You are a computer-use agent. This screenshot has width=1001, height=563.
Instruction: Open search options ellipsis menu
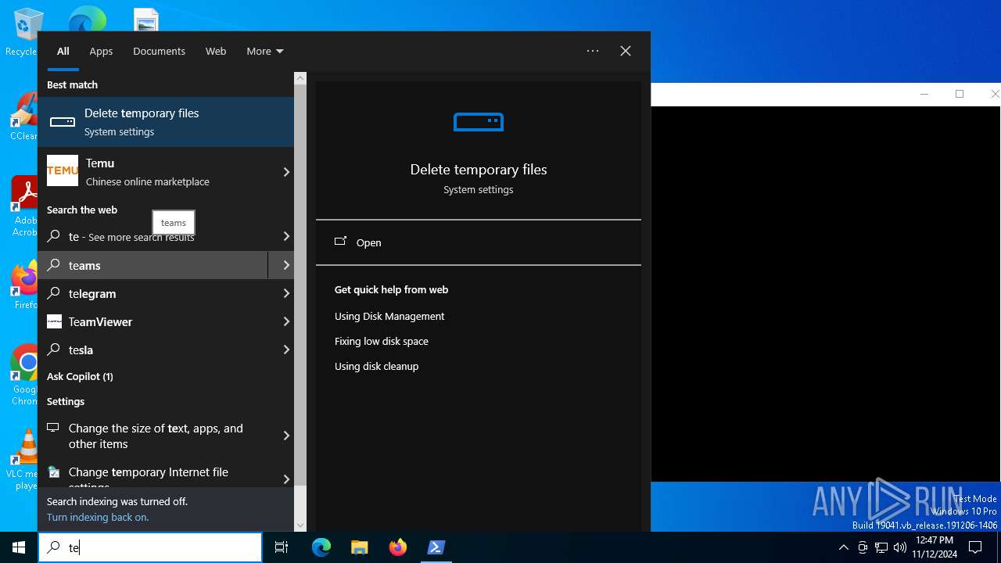tap(593, 51)
